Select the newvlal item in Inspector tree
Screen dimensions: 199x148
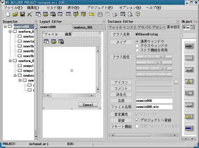pos(29,41)
